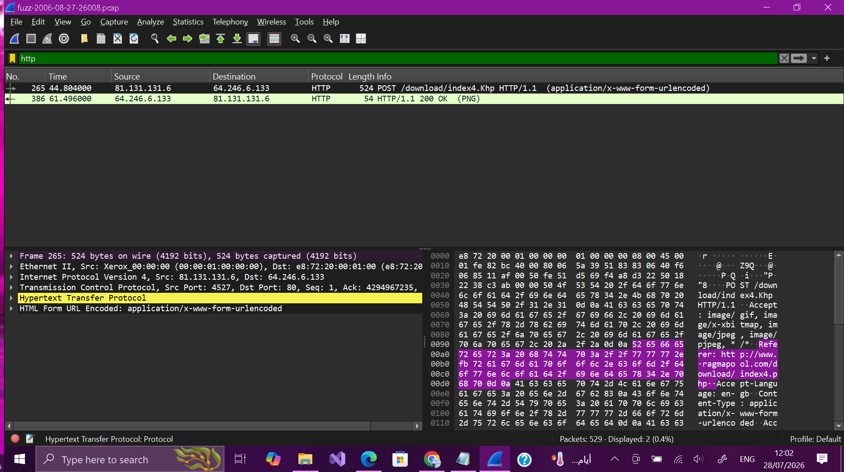This screenshot has width=844, height=472.
Task: Open the Wireless menu
Action: pos(271,22)
